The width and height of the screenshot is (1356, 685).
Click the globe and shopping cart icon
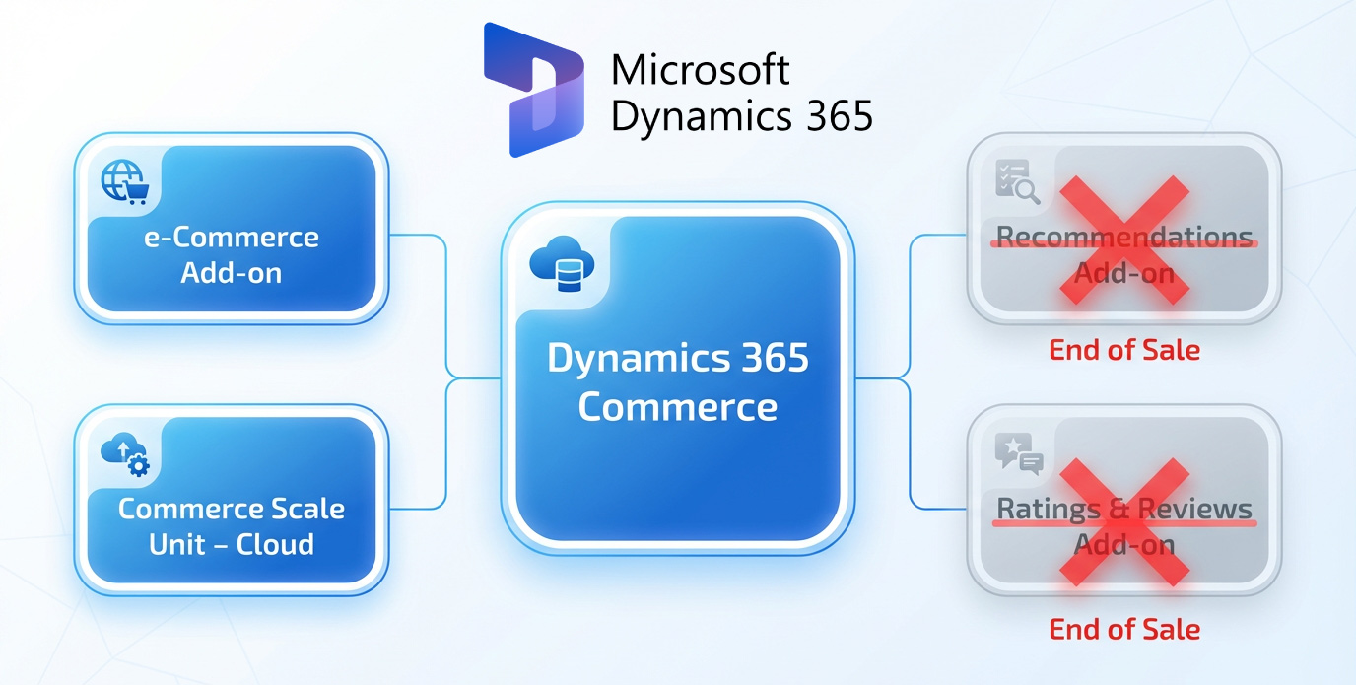tap(123, 181)
